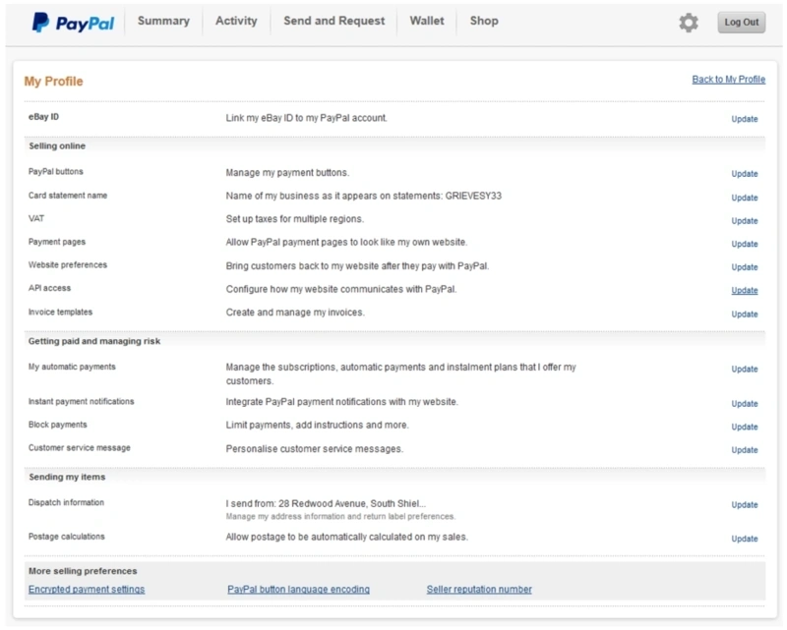Click Update next to Card statement name
The image size is (787, 630).
point(744,198)
